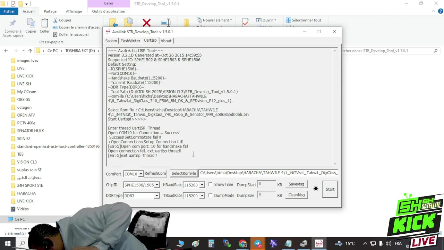Open the HBaudRate 115200 dropdown
The height and width of the screenshot is (250, 444).
click(x=202, y=185)
